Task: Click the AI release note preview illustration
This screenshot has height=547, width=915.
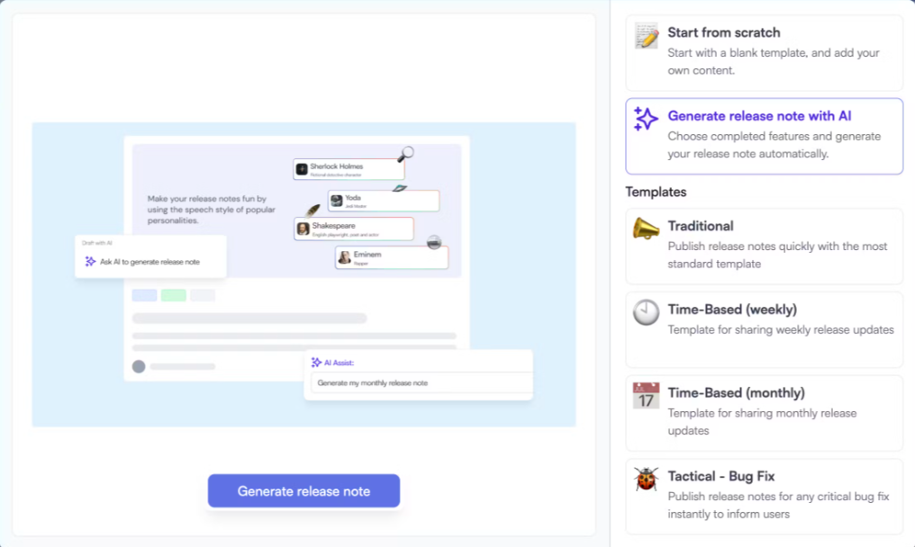Action: 303,274
